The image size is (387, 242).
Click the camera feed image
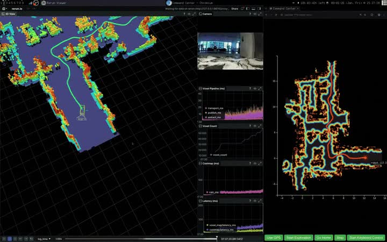[230, 51]
